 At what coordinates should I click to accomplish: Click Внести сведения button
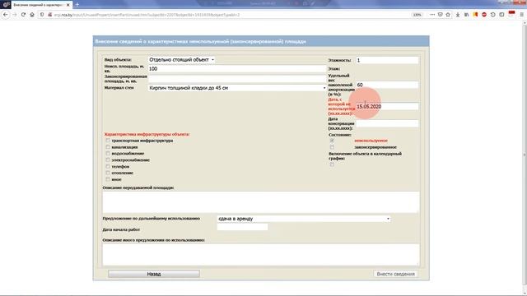pos(395,274)
